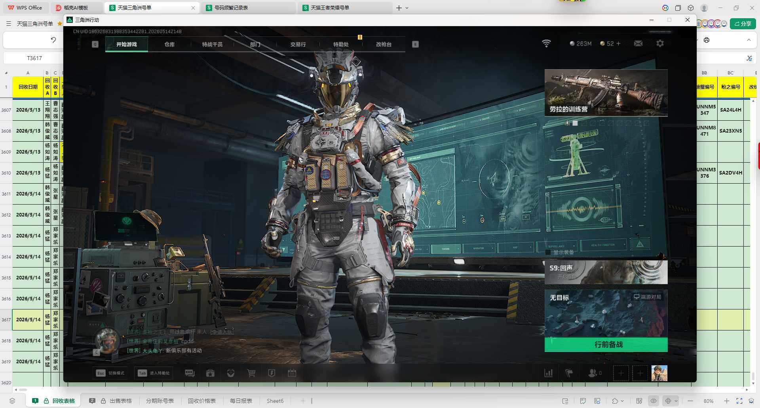760x408 pixels.
Task: Open the friends list icon showing 0
Action: click(x=595, y=373)
